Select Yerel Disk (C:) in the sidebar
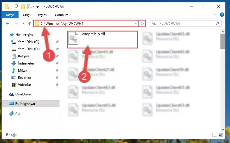Screen dimensions: 230x143 (x=28, y=42)
